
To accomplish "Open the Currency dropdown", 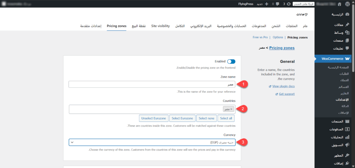I will click(152, 142).
